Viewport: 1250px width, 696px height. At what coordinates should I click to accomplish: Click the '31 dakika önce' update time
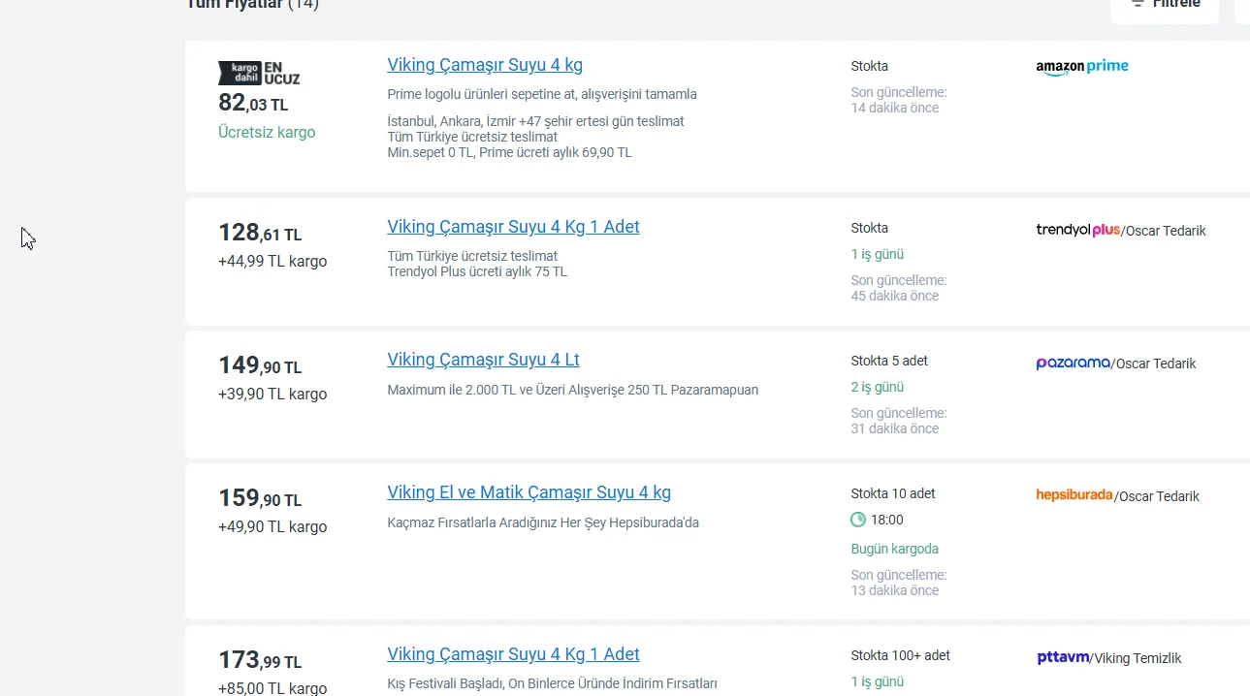click(x=895, y=428)
